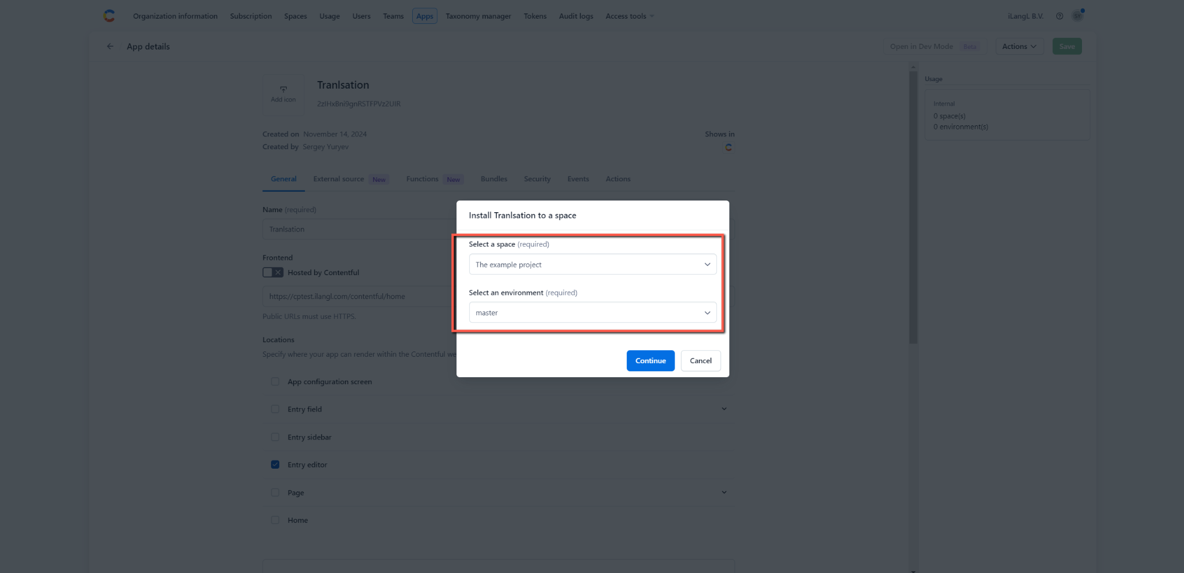Click the Contentful icon under Shows in
This screenshot has height=573, width=1184.
click(728, 147)
